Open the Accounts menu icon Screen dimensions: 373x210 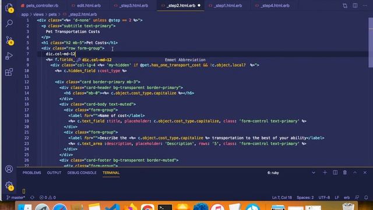point(9,169)
